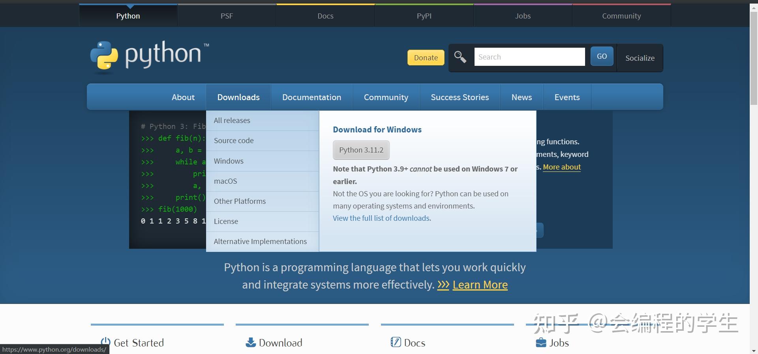
Task: Click the Get Started power icon
Action: pyautogui.click(x=105, y=342)
